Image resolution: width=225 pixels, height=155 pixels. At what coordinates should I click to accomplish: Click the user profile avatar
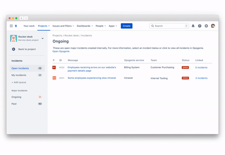(x=213, y=26)
